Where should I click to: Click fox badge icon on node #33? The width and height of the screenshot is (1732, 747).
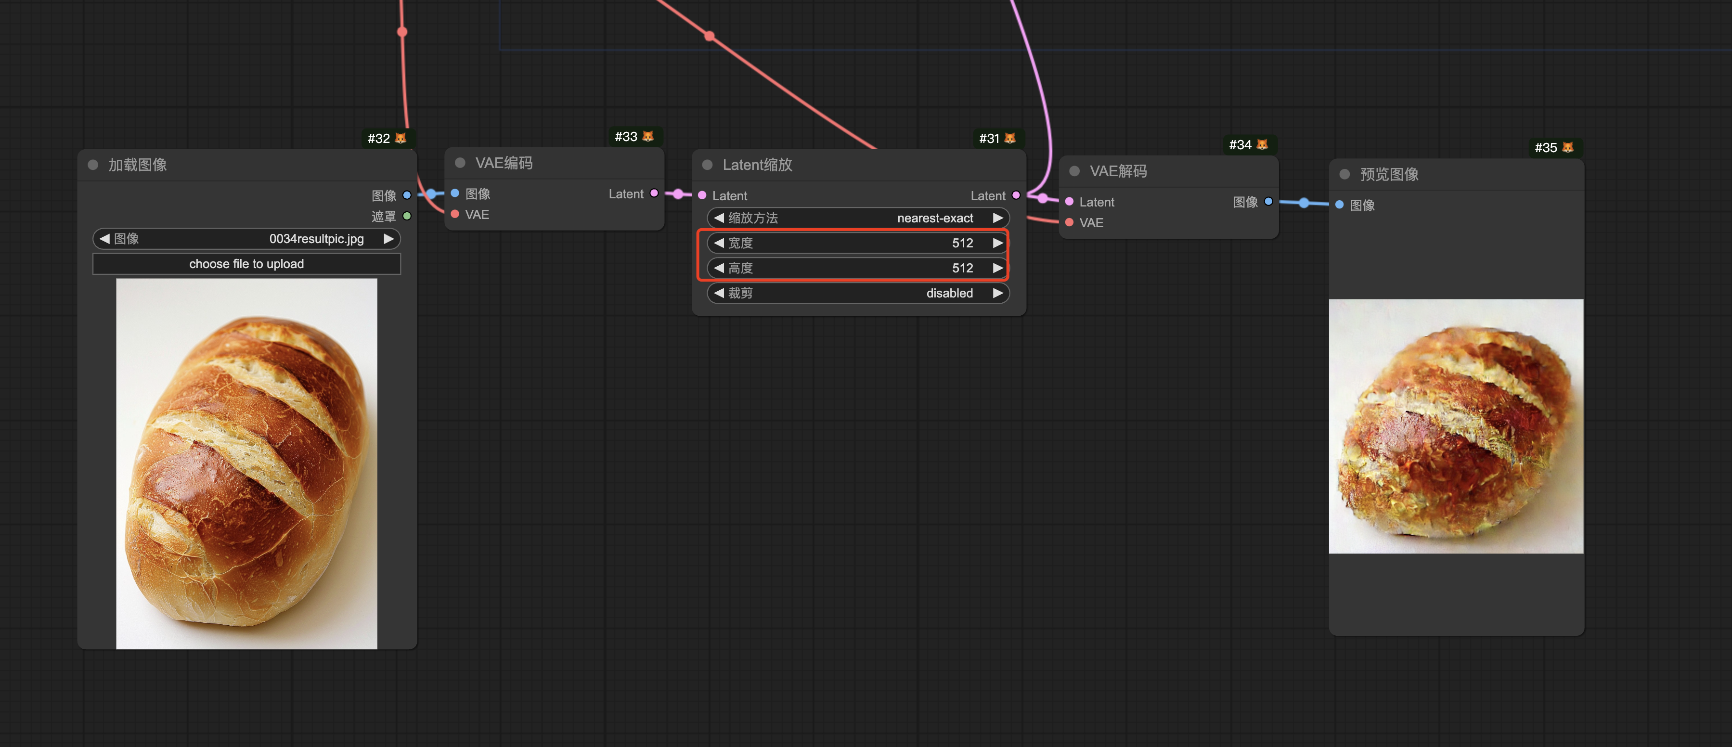point(648,137)
